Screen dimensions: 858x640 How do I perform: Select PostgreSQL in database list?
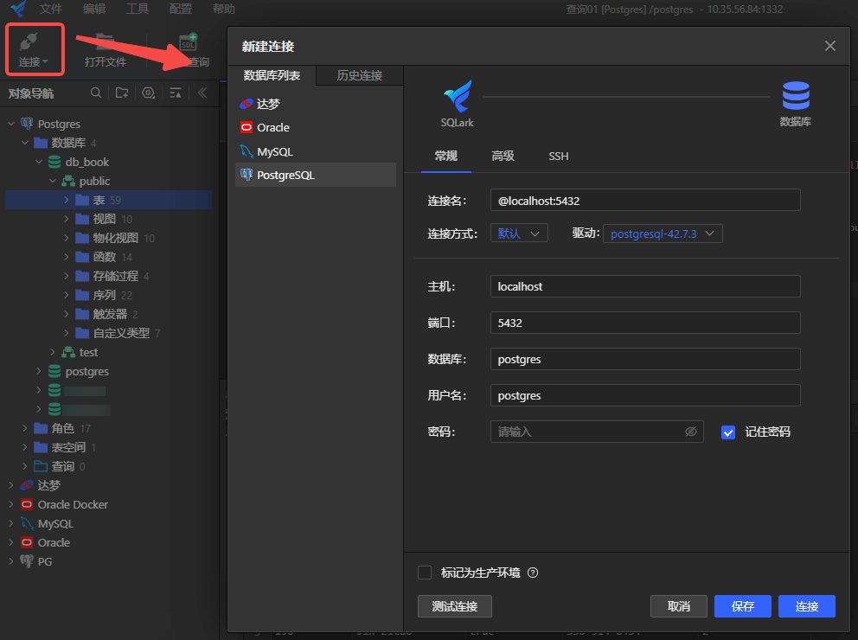tap(316, 175)
